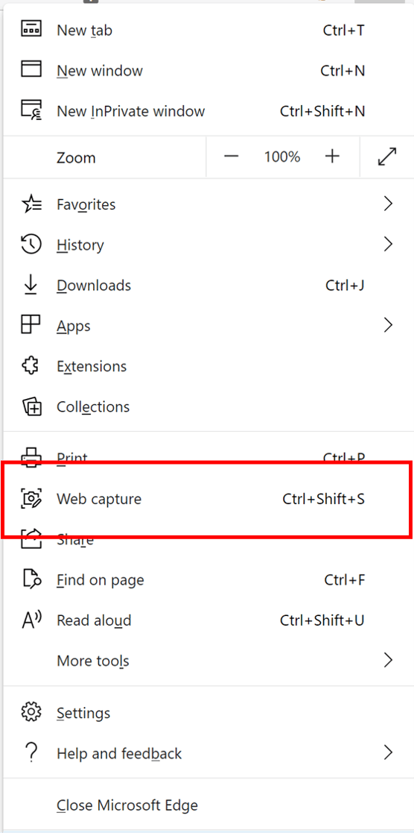The width and height of the screenshot is (414, 833).
Task: Select the Print menu entry
Action: 207,453
